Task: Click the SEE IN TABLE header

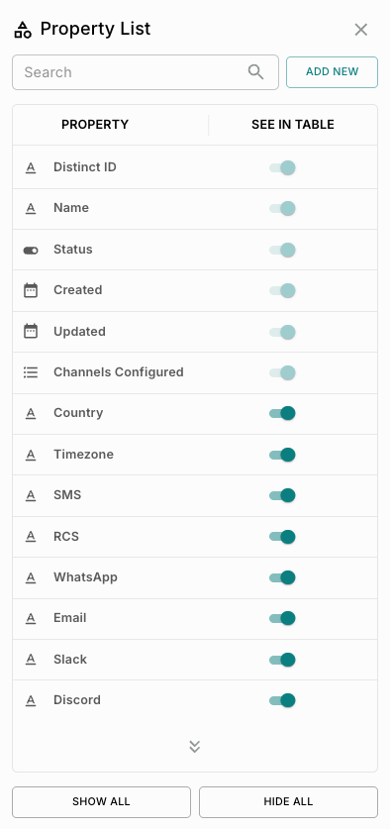Action: (293, 124)
